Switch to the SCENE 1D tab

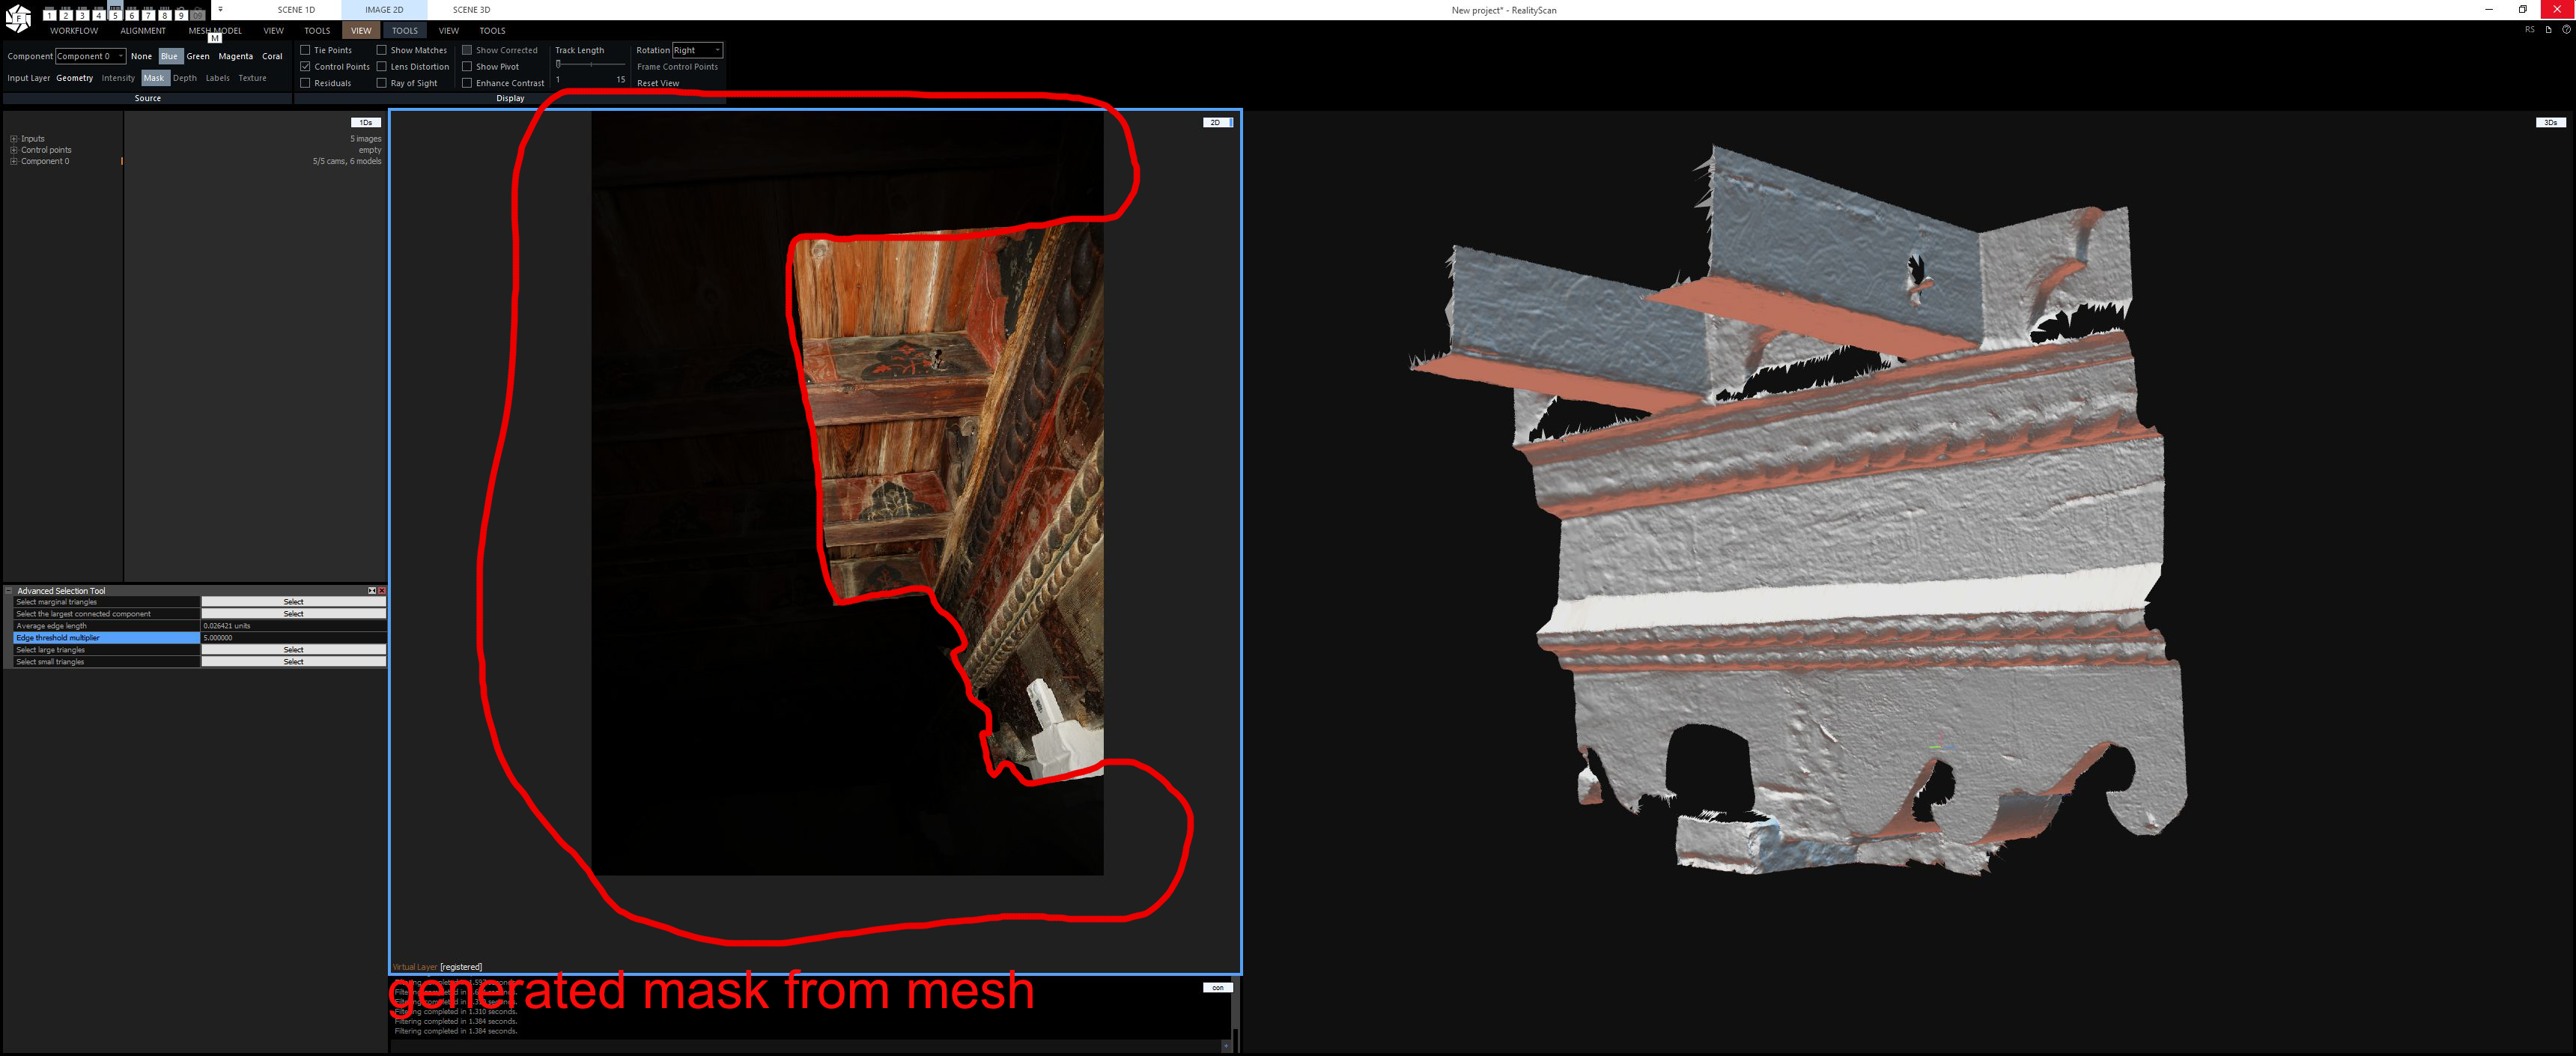(x=296, y=10)
